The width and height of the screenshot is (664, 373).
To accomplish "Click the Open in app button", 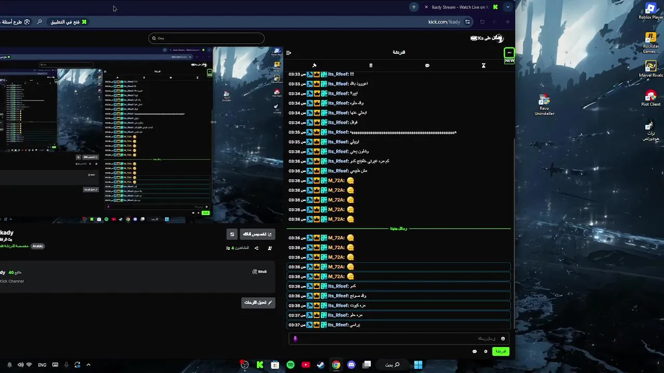I will coord(68,22).
